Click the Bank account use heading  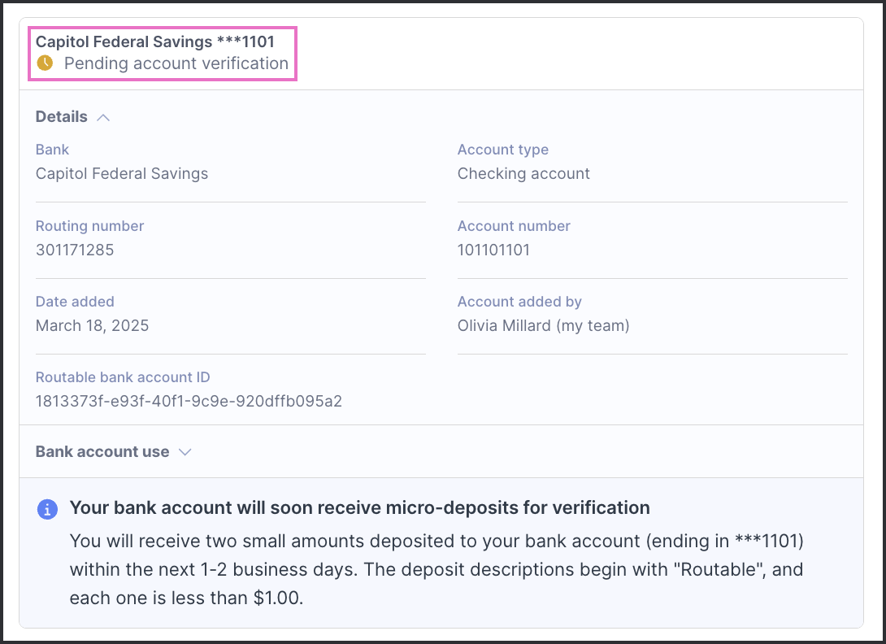click(102, 451)
